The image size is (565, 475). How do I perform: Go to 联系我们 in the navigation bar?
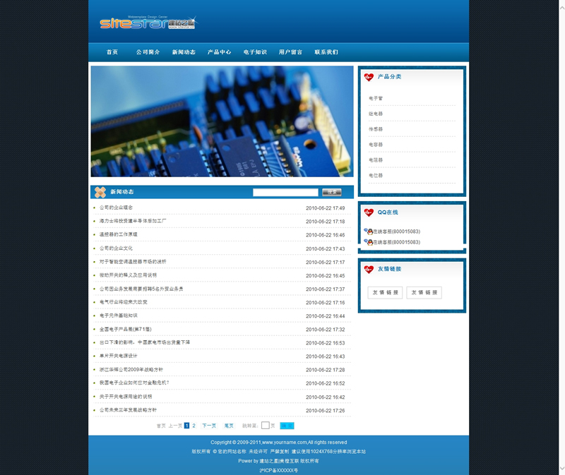326,52
